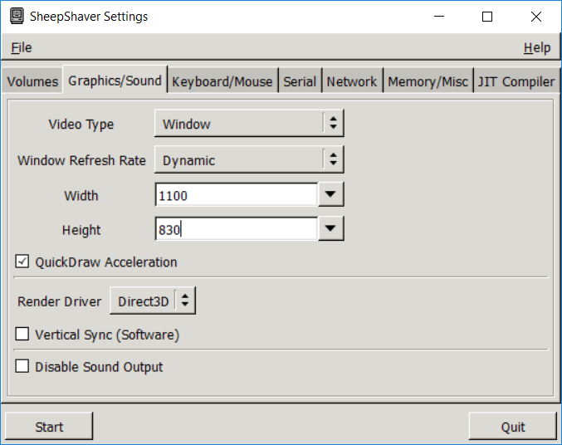Expand the Width dropdown arrow

click(x=331, y=195)
